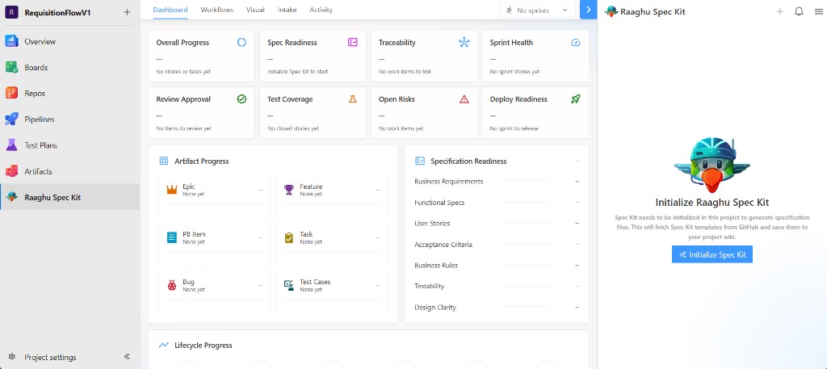Collapse the sidebar with double chevron
Viewport: 827px width, 369px height.
coord(127,357)
